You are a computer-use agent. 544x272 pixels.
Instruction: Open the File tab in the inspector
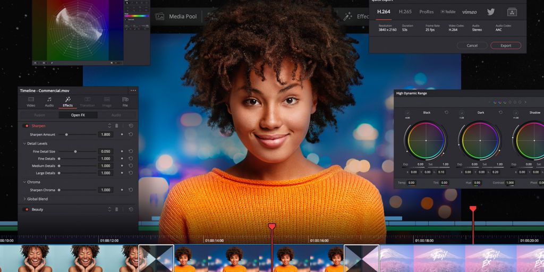[125, 102]
